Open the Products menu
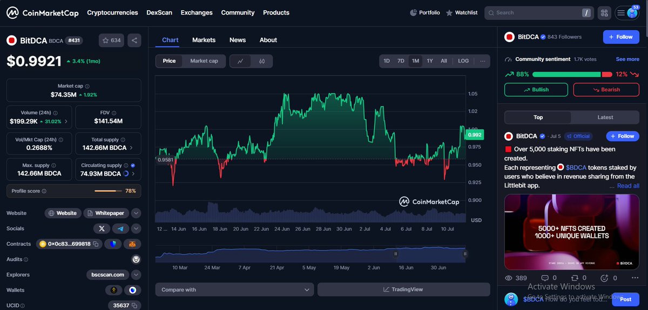648x310 pixels. tap(276, 12)
